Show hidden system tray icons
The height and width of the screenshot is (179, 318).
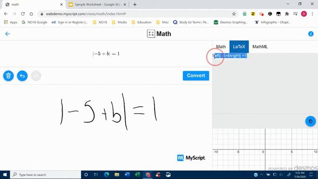[262, 175]
